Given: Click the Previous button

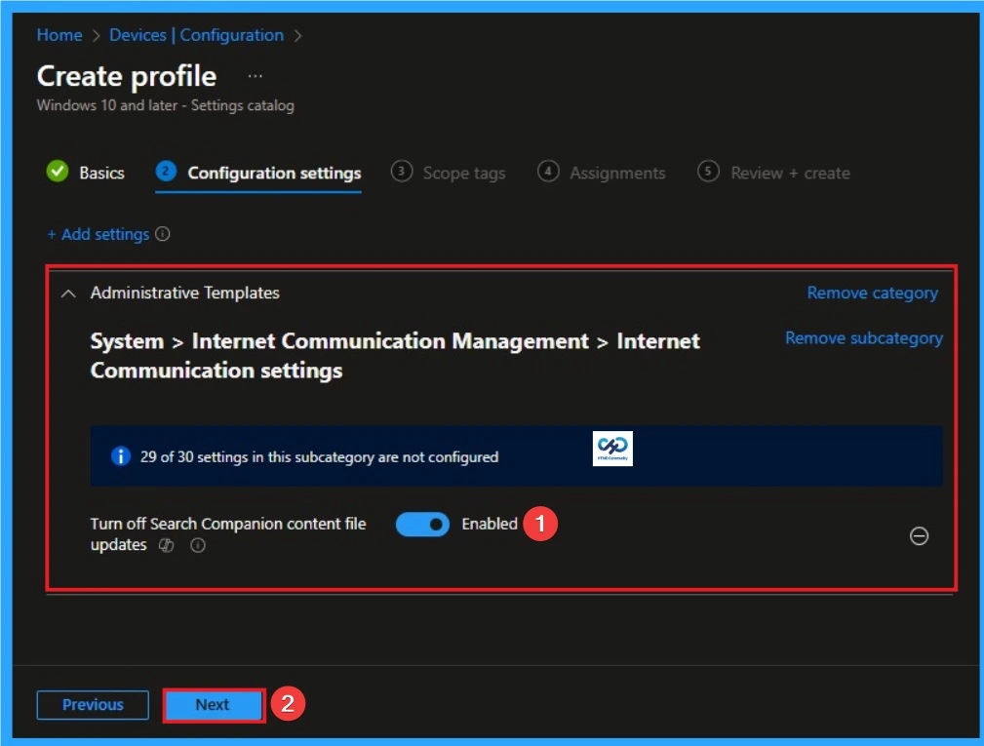Looking at the screenshot, I should (x=92, y=704).
